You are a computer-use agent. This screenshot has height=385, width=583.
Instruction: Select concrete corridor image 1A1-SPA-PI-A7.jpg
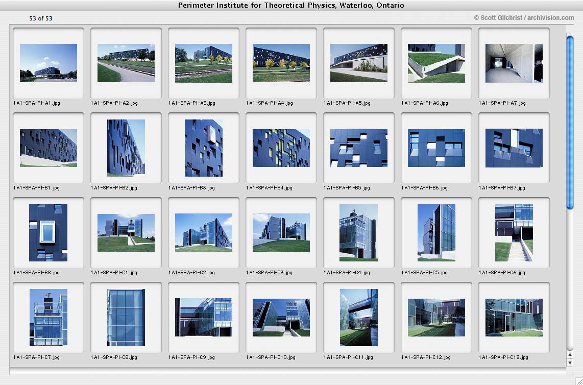point(514,63)
